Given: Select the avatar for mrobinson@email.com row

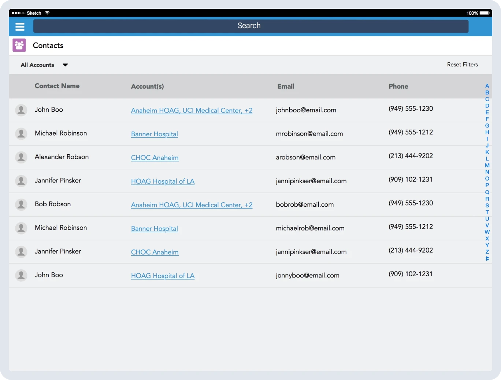Looking at the screenshot, I should [21, 134].
